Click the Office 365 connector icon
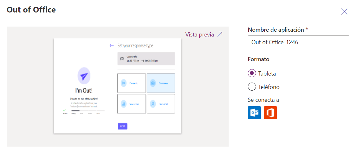 [270, 113]
